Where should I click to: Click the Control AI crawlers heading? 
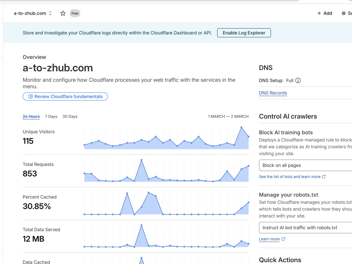[288, 116]
